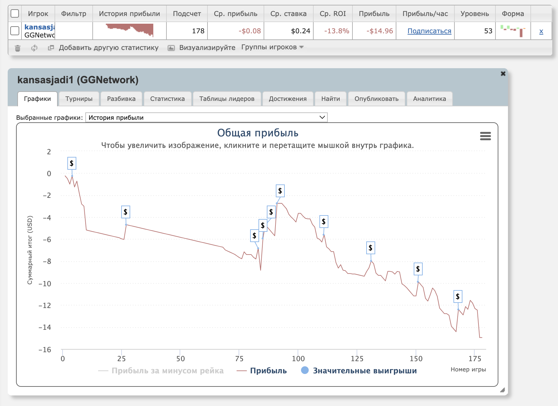The height and width of the screenshot is (406, 558).
Task: Click the add another statistic icon
Action: (51, 48)
